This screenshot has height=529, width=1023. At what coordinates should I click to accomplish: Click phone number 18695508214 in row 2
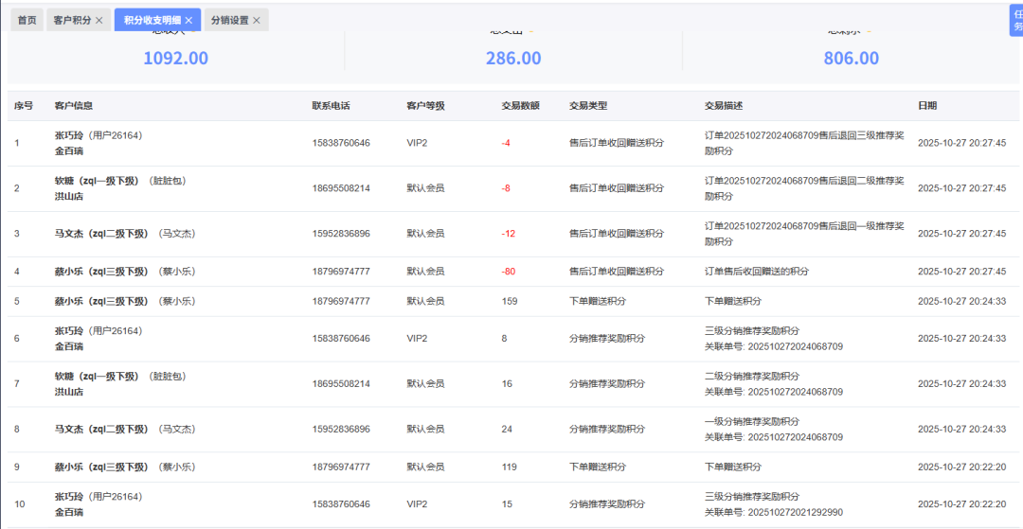tap(341, 188)
